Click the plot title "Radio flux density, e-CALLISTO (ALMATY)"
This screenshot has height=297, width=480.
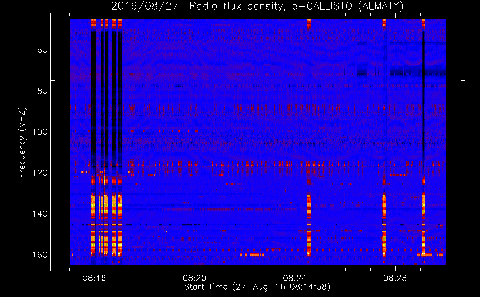[x=296, y=6]
